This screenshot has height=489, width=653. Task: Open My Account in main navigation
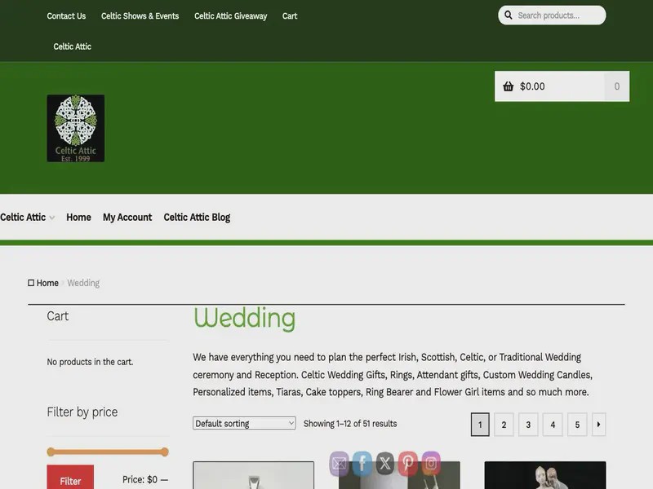(127, 217)
